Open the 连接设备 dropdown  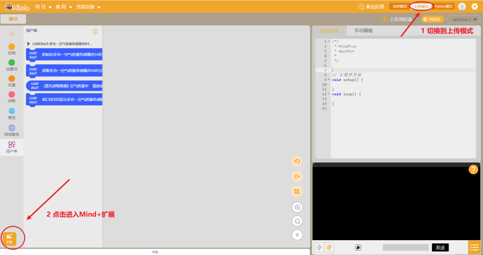(89, 7)
